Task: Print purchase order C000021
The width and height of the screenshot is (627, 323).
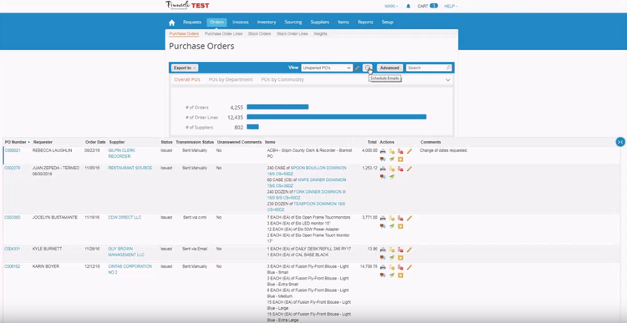Action: pos(383,151)
